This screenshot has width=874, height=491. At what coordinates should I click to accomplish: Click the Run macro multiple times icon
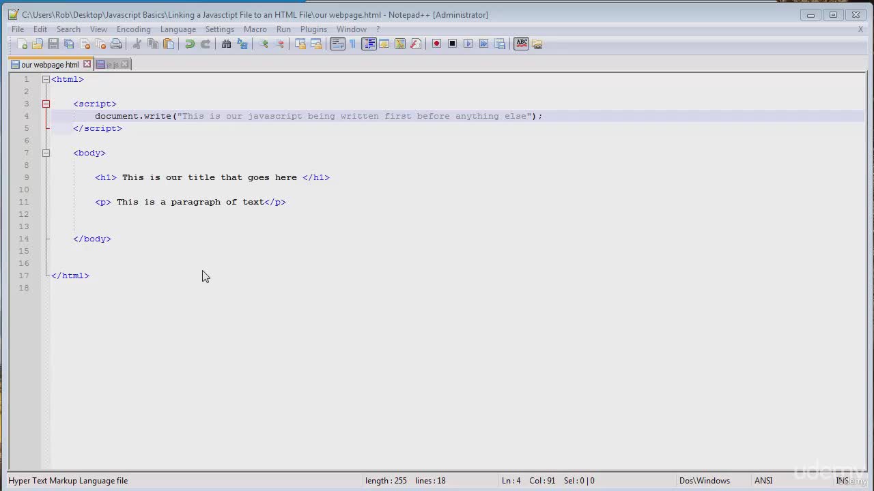pyautogui.click(x=483, y=44)
